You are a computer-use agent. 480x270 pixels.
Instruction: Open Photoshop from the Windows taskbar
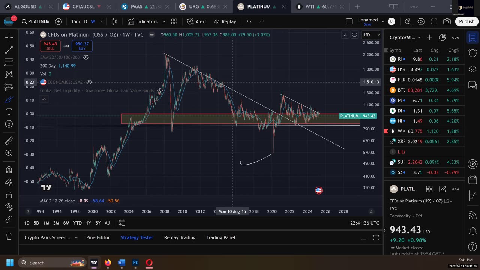pyautogui.click(x=135, y=262)
